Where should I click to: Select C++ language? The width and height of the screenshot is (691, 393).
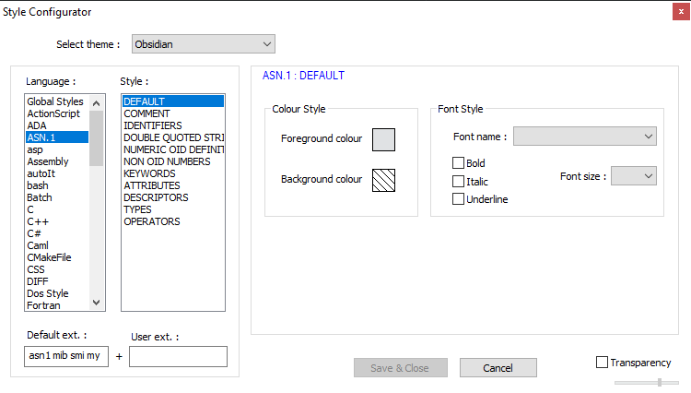click(x=57, y=221)
